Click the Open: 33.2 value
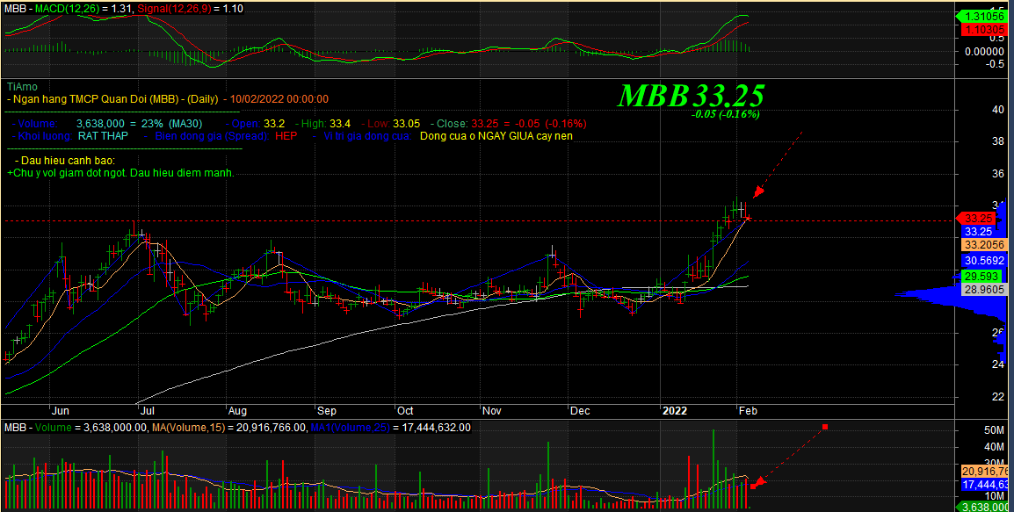The height and width of the screenshot is (512, 1014). click(x=256, y=124)
